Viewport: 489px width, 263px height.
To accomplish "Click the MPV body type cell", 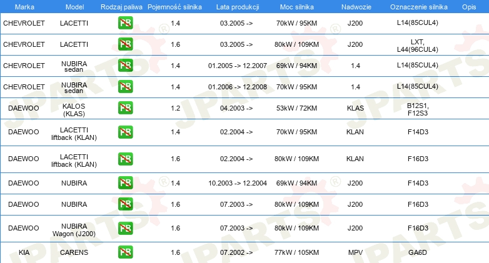I will point(356,252).
